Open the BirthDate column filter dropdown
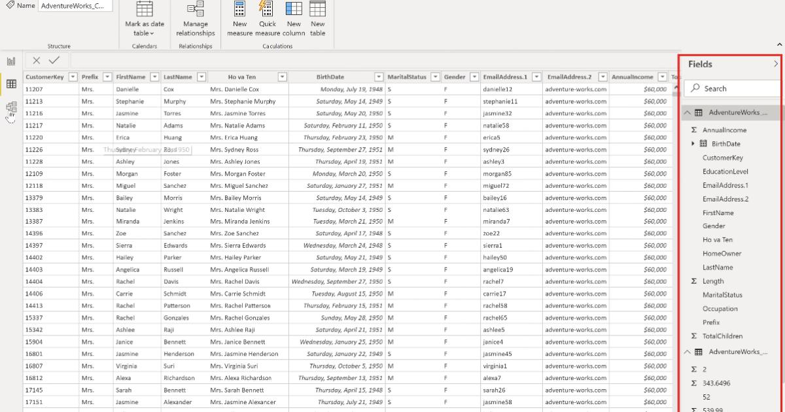 (x=378, y=77)
